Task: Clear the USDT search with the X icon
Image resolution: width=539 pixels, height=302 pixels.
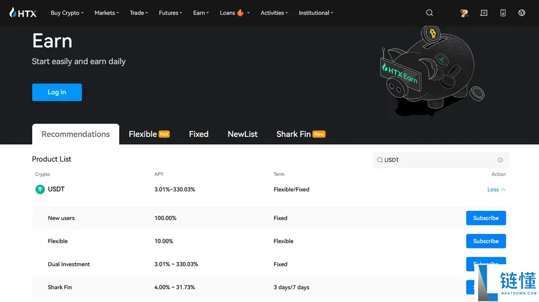Action: point(500,160)
